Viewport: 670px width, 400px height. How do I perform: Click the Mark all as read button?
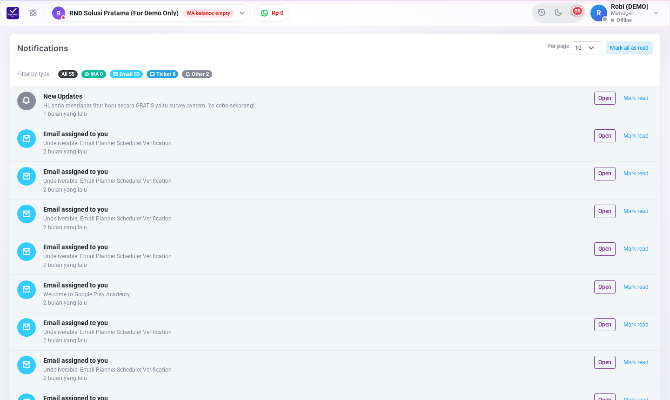(629, 48)
